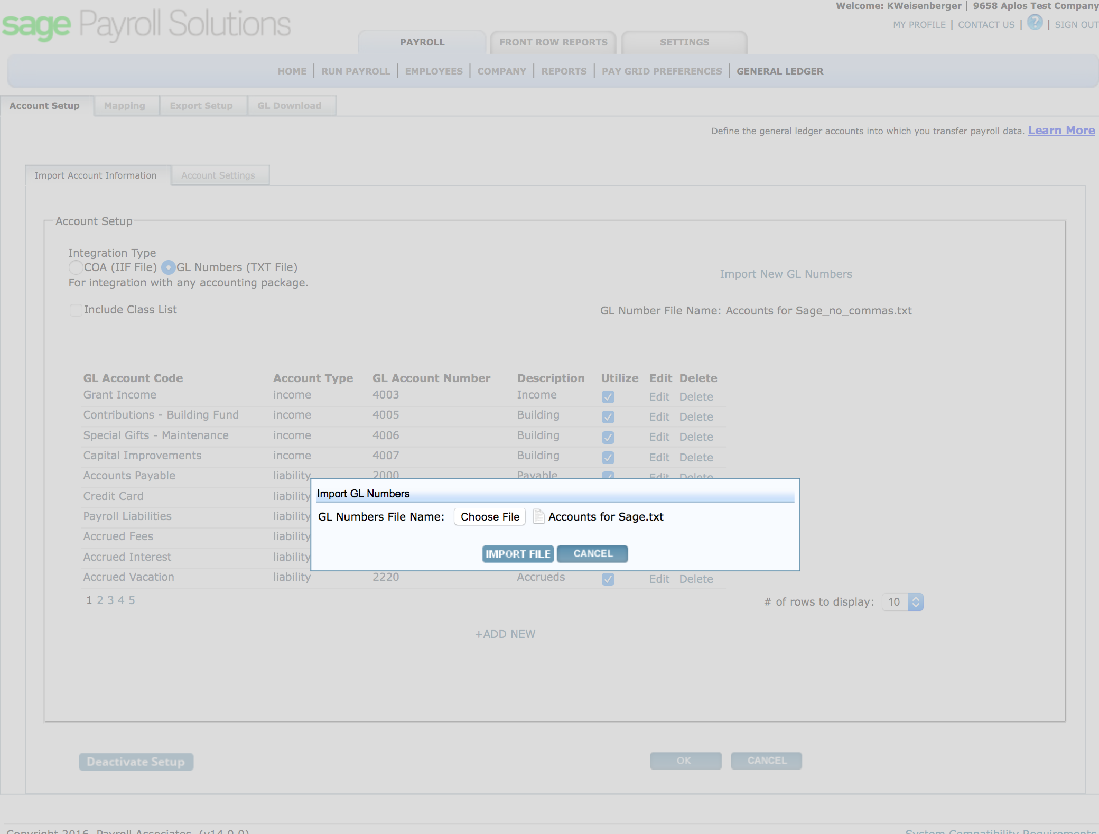Open REPORTS menu item
Image resolution: width=1099 pixels, height=834 pixels.
(564, 71)
